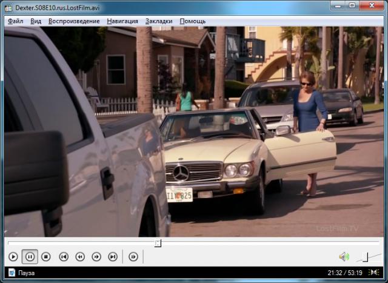
Task: Click the seek bar position thumb
Action: tap(158, 243)
